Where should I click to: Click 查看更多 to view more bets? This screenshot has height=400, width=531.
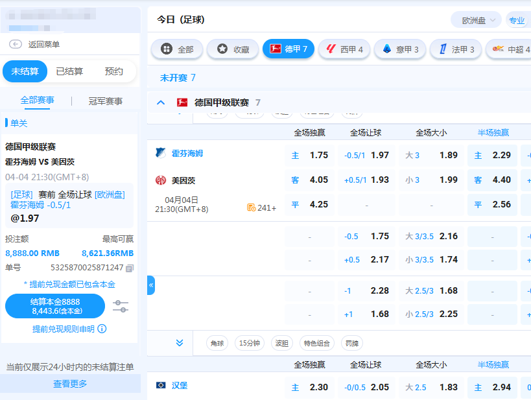[x=70, y=384]
